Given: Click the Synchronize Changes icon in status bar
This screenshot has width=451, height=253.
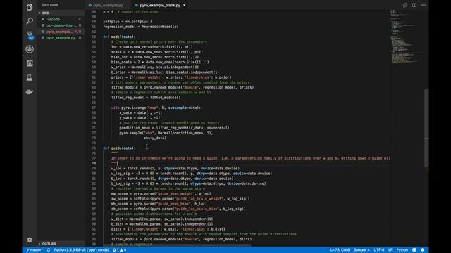Looking at the screenshot, I should point(49,250).
